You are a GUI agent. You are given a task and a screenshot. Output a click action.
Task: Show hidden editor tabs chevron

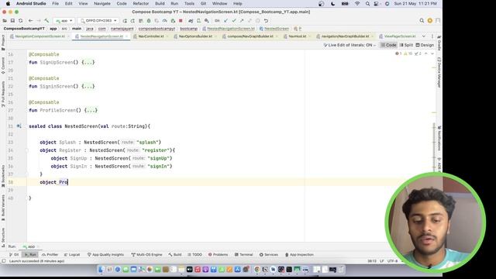pos(424,36)
